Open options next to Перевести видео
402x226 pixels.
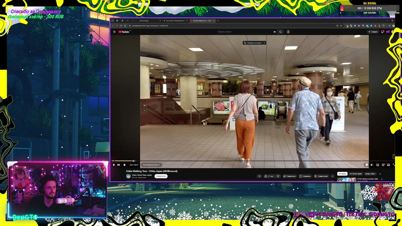pos(264,43)
